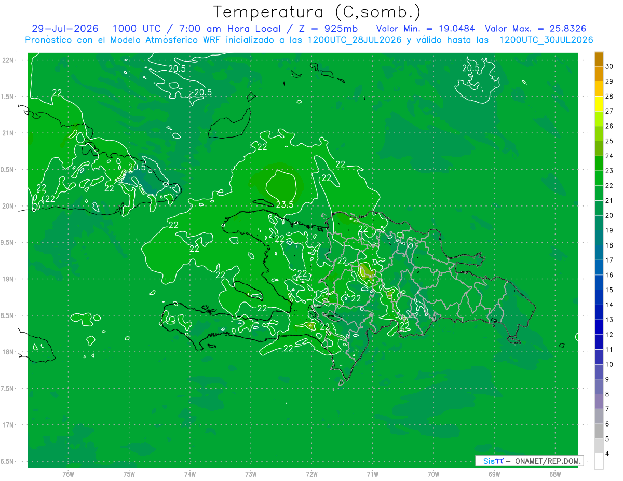Click the legend value '28'
Viewport: 623px width, 481px height.
point(610,97)
